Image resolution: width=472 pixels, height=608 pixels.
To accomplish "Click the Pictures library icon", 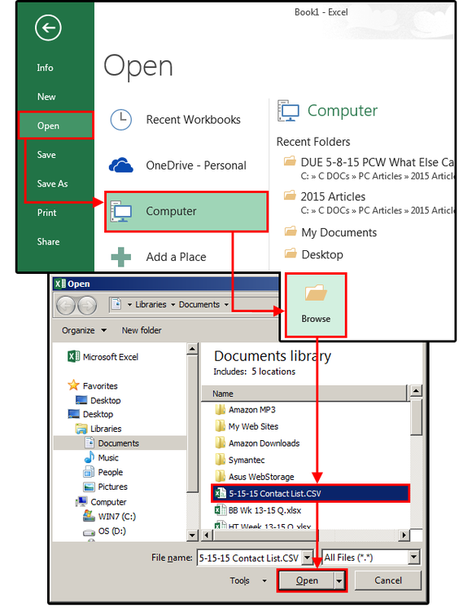I will click(x=89, y=487).
